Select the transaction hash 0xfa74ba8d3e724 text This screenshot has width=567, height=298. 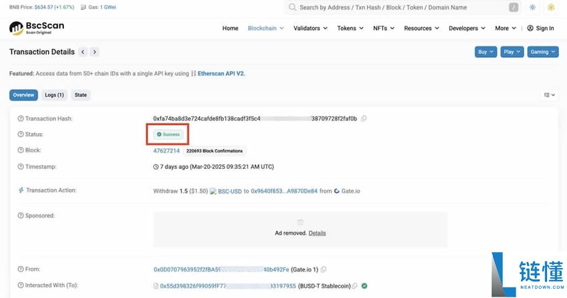[x=255, y=118]
